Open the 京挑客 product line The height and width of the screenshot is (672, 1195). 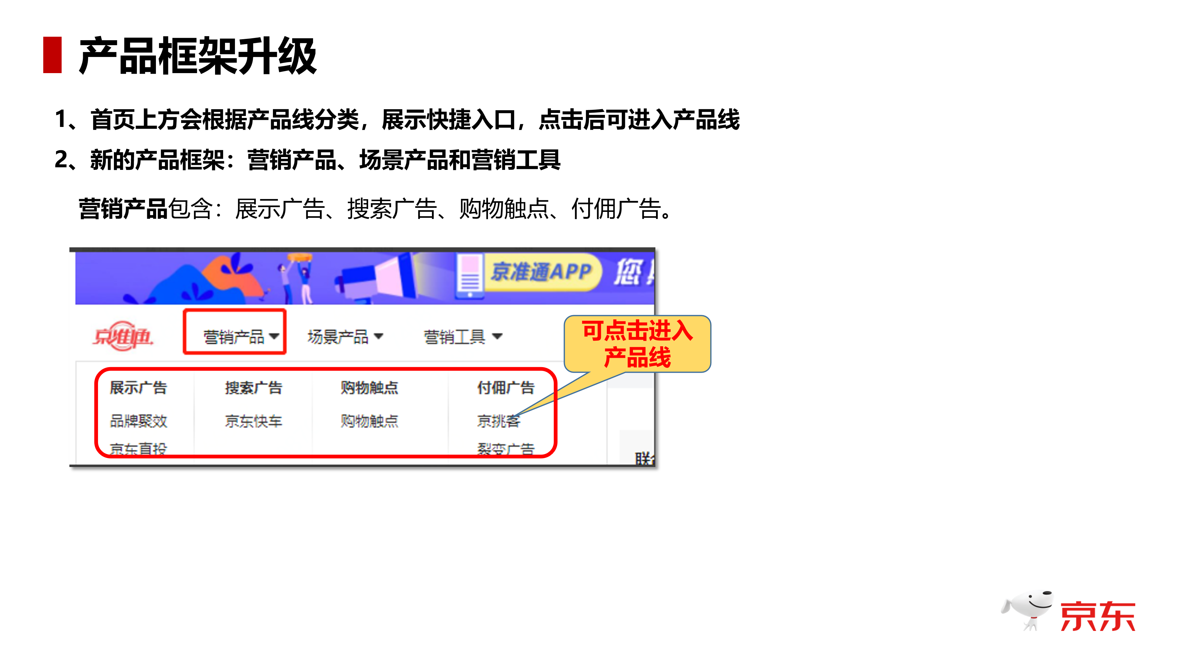click(499, 421)
